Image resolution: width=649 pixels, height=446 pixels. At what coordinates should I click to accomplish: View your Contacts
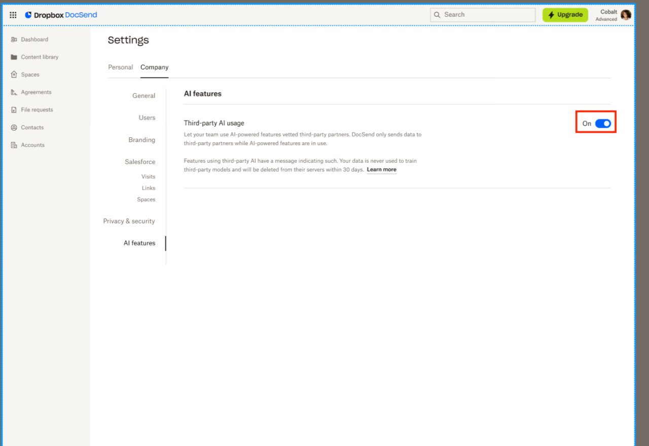pos(32,127)
